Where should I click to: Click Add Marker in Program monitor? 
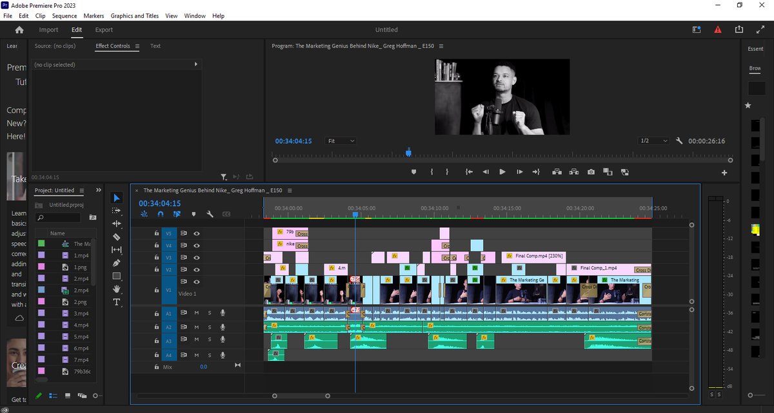coord(413,172)
